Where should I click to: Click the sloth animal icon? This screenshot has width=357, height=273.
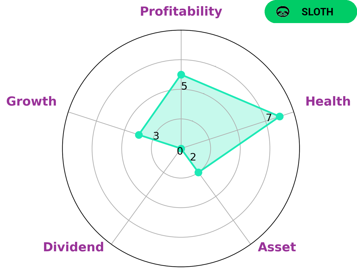coord(283,12)
